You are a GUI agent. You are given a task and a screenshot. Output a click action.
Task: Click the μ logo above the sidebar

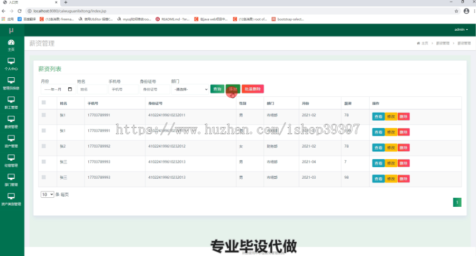tap(11, 30)
